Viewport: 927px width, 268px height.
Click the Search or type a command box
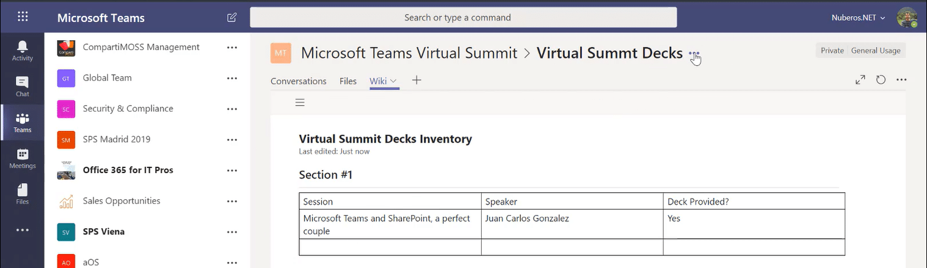[x=463, y=18]
